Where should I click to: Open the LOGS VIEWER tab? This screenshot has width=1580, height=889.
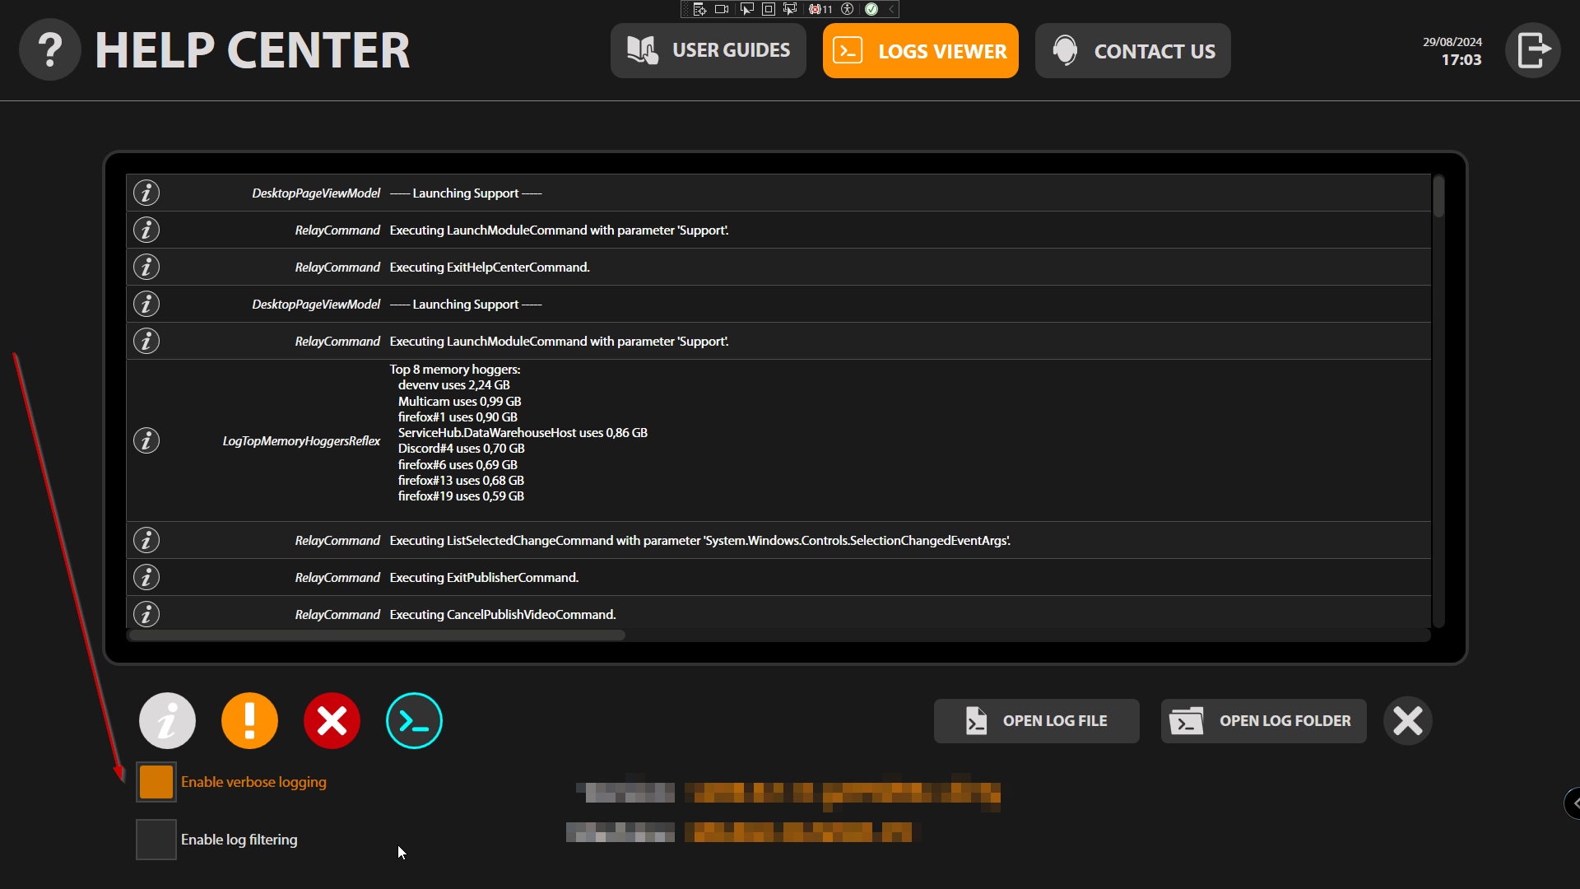(x=920, y=50)
